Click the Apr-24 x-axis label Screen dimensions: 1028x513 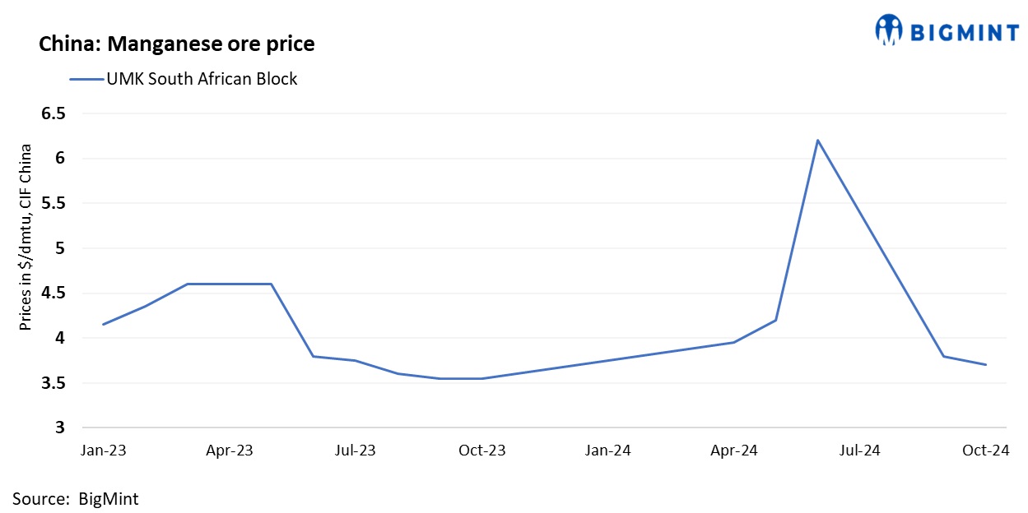[x=734, y=451]
